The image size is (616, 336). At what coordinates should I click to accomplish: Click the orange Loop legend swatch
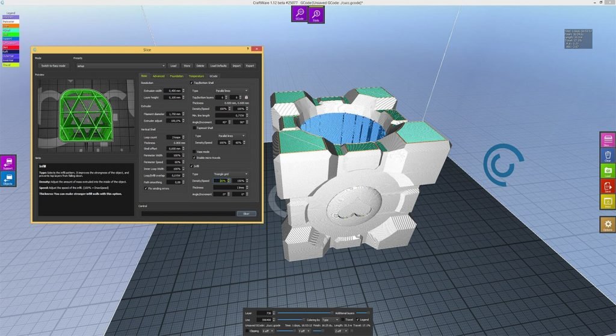(x=10, y=26)
